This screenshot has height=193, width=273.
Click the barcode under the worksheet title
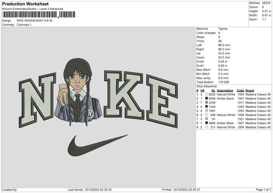39,15
